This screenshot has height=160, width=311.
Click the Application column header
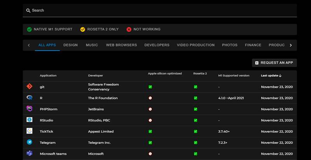click(48, 76)
